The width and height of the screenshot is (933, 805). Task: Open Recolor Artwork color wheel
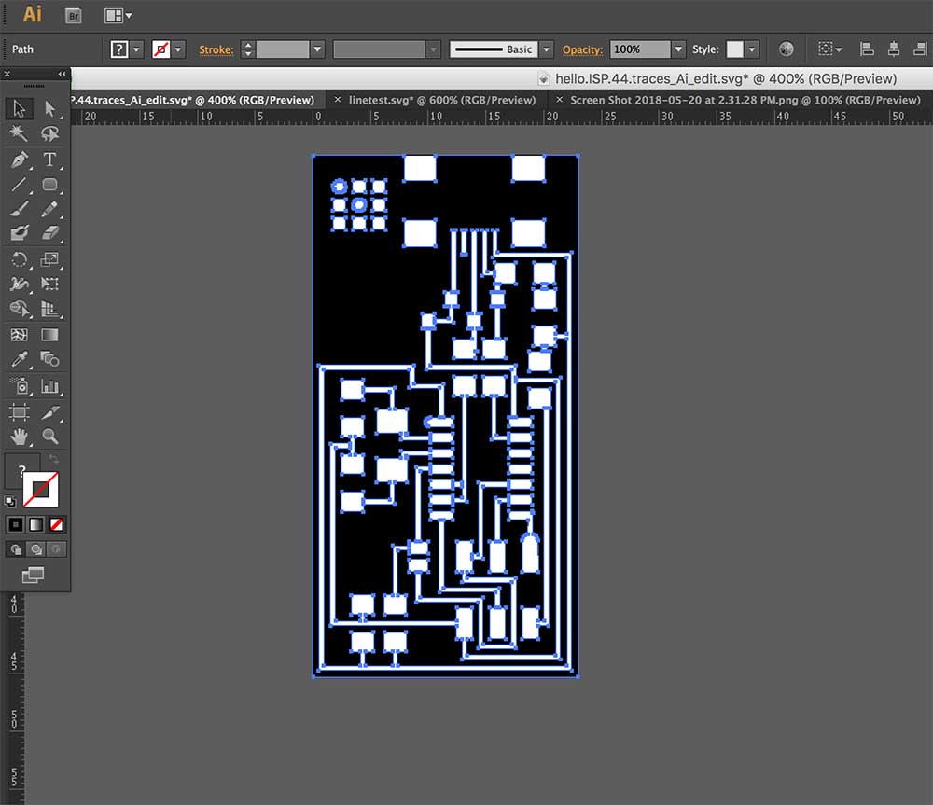786,49
